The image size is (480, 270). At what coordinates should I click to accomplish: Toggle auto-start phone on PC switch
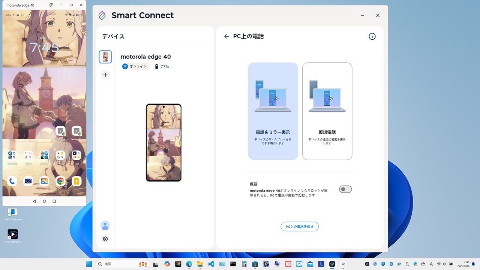[345, 189]
